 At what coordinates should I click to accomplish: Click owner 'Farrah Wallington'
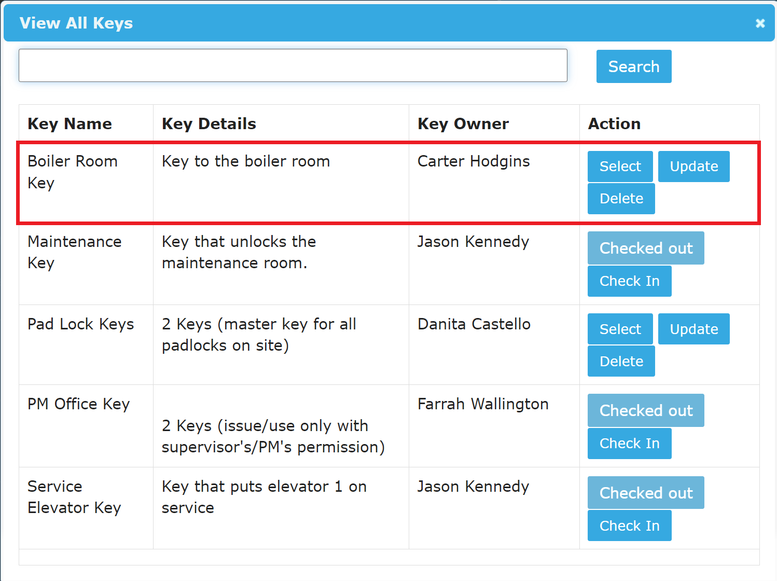(x=483, y=404)
